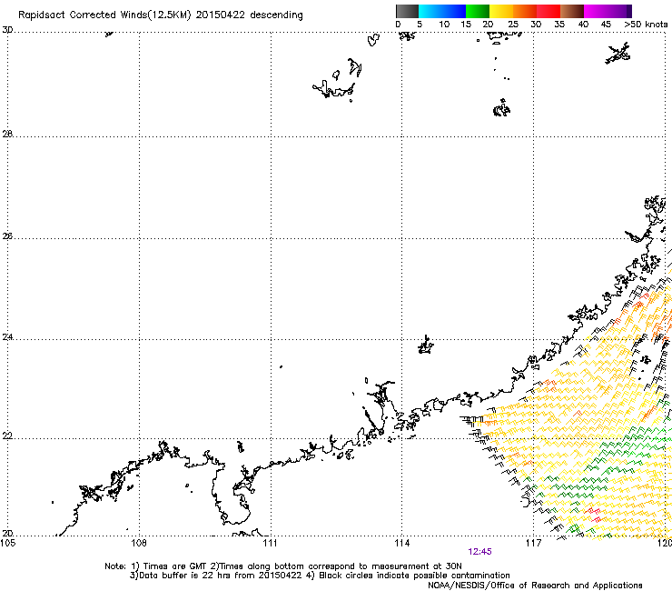672x591 pixels.
Task: Click the legend number 25
Action: [512, 25]
